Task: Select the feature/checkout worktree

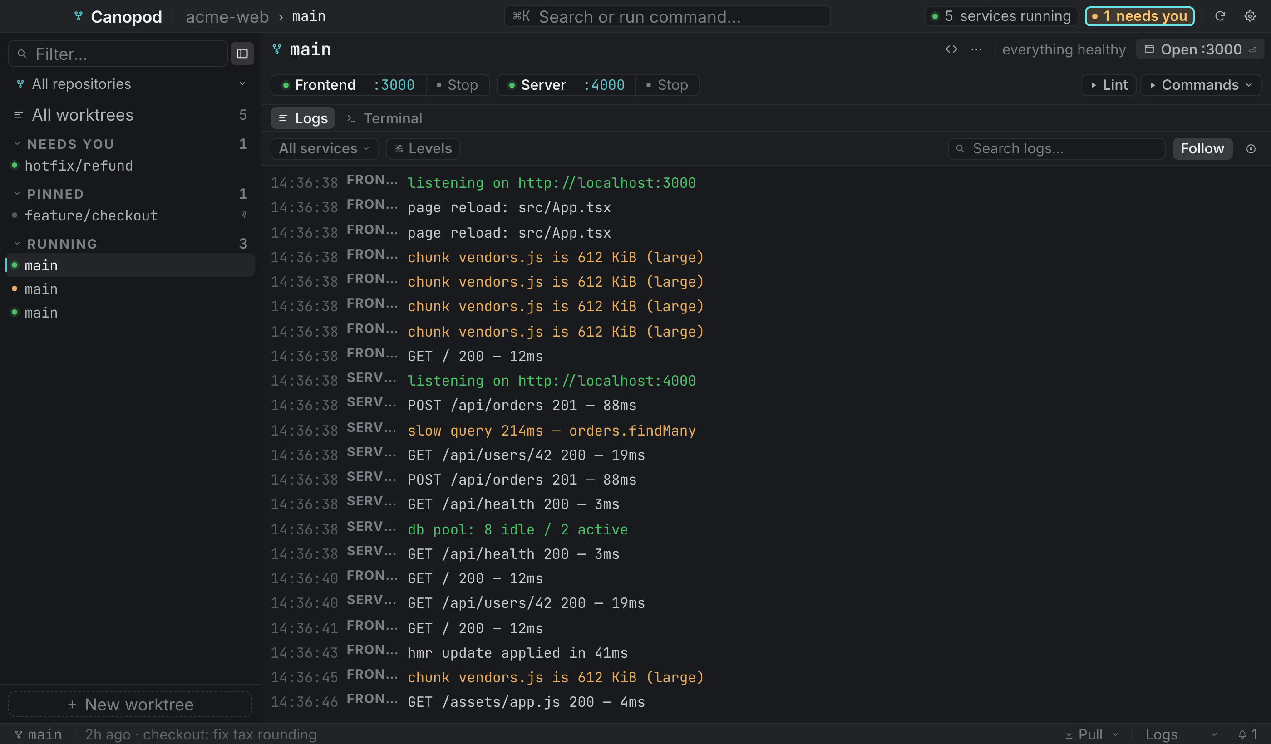Action: 131,215
